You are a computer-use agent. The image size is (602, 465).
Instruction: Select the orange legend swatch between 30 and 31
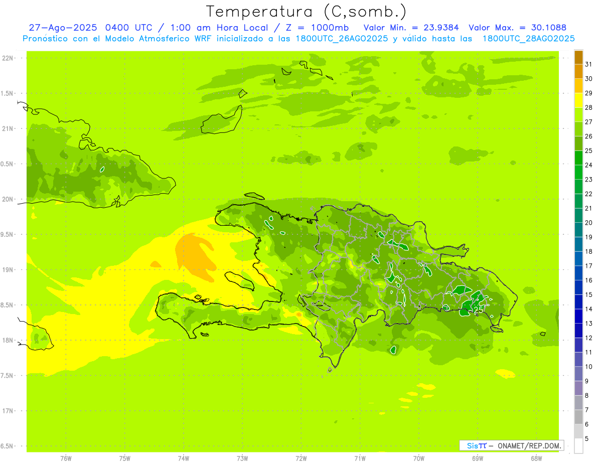(x=578, y=72)
